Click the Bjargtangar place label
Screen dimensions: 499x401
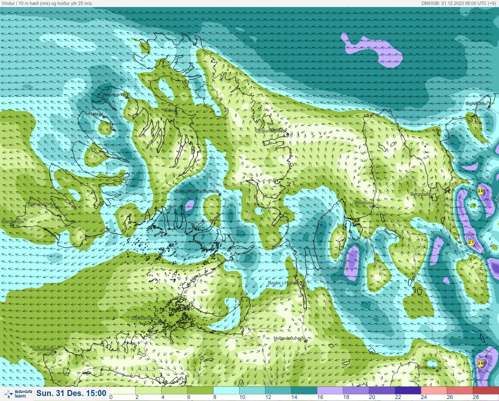tap(12, 221)
